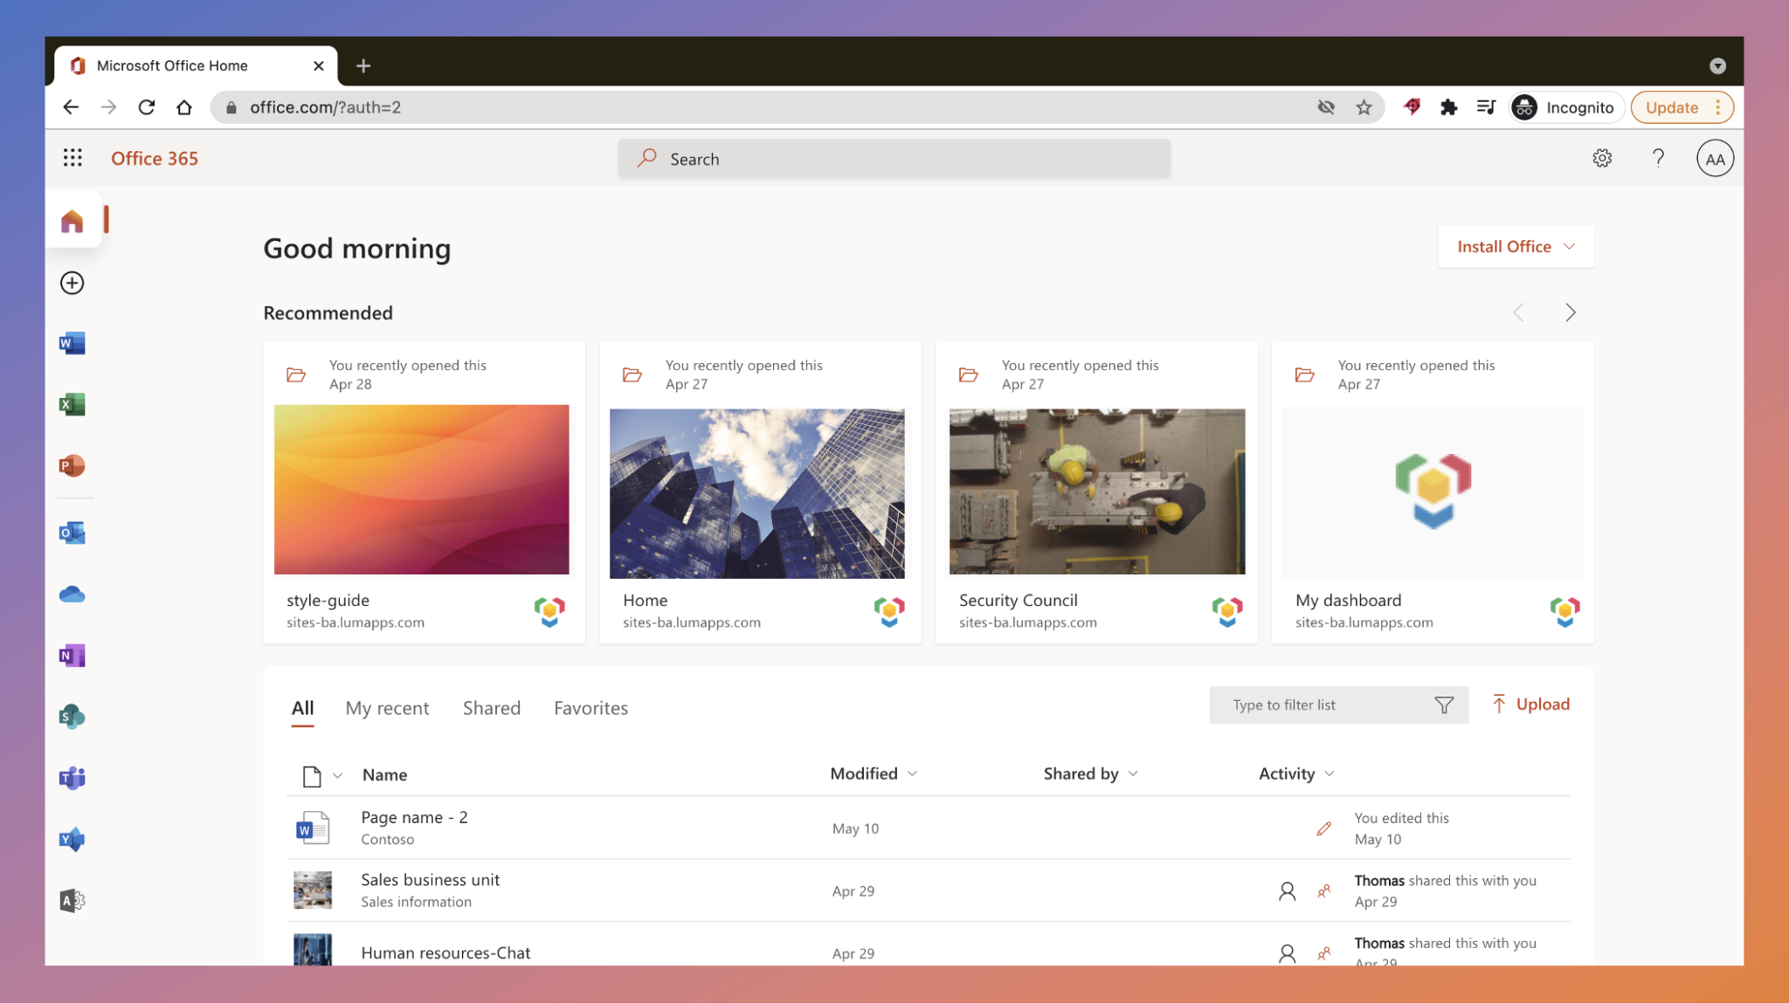
Task: Open SharePoint from the sidebar
Action: point(73,717)
